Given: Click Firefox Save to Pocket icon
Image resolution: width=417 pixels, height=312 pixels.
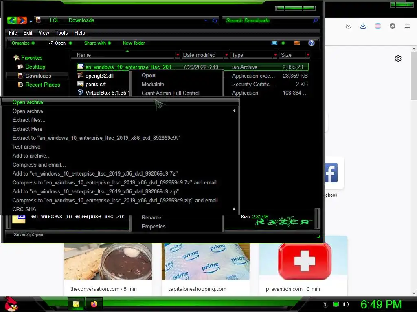Looking at the screenshot, I should (x=349, y=26).
